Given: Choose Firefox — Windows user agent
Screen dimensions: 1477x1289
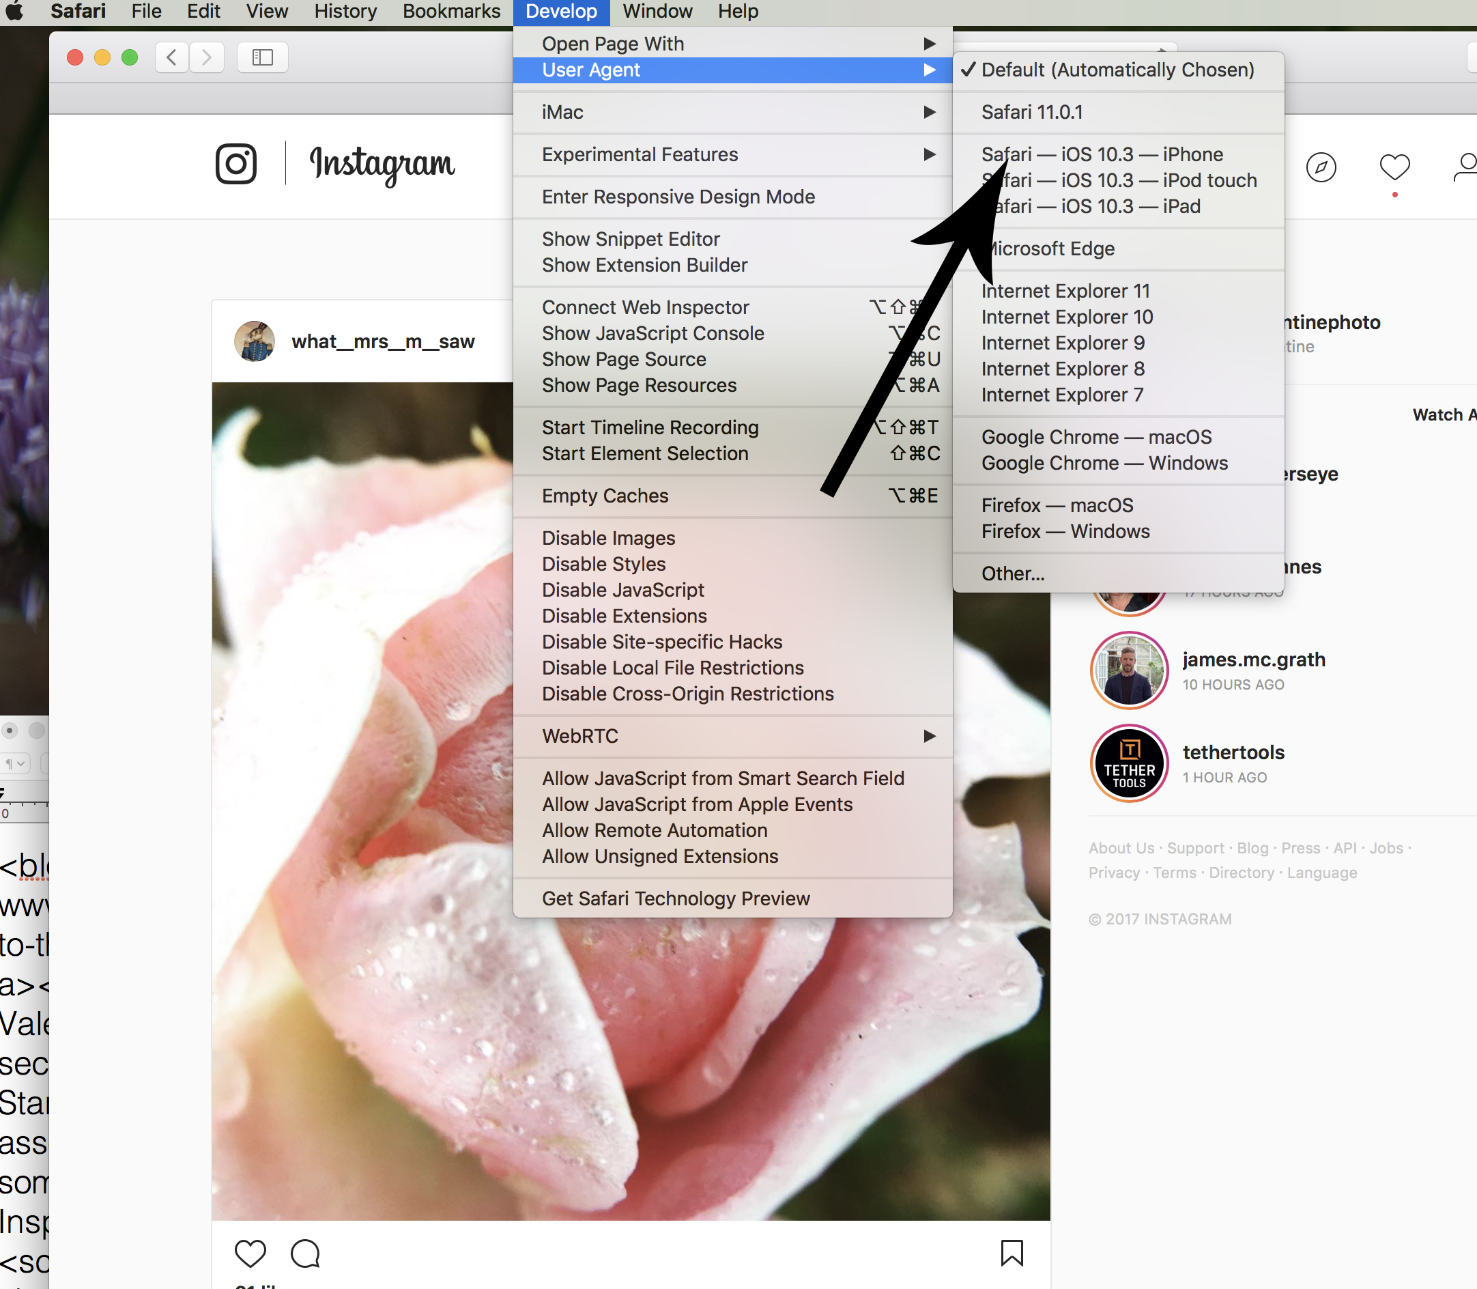Looking at the screenshot, I should coord(1118,532).
